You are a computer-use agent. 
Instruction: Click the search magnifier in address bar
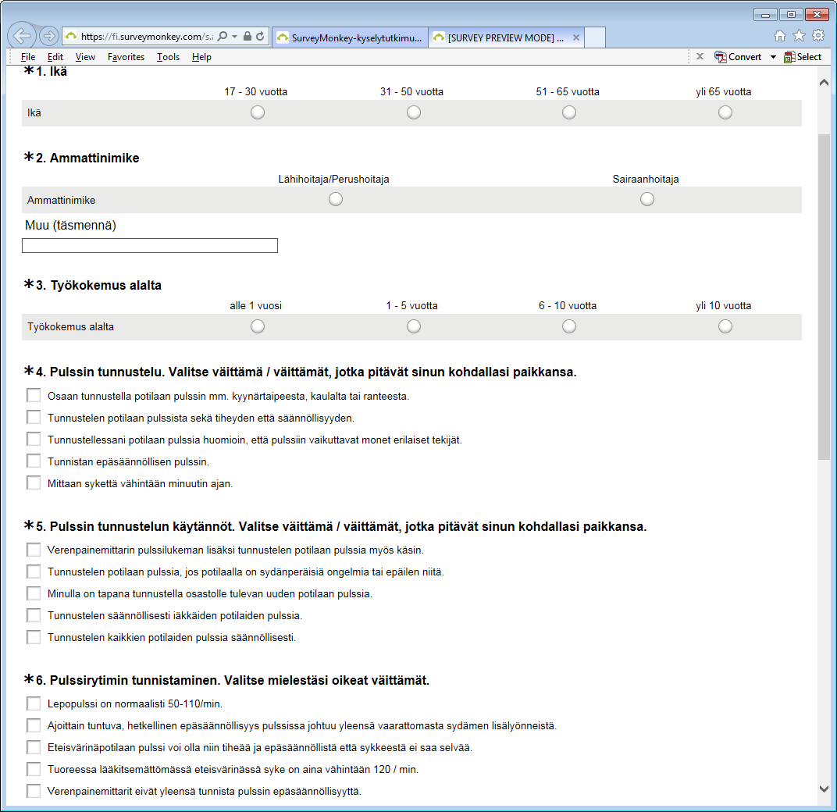click(x=223, y=36)
